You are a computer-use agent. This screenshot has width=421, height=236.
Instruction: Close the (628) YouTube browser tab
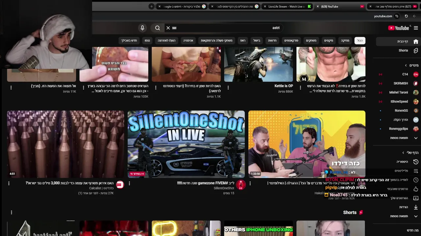point(317,7)
